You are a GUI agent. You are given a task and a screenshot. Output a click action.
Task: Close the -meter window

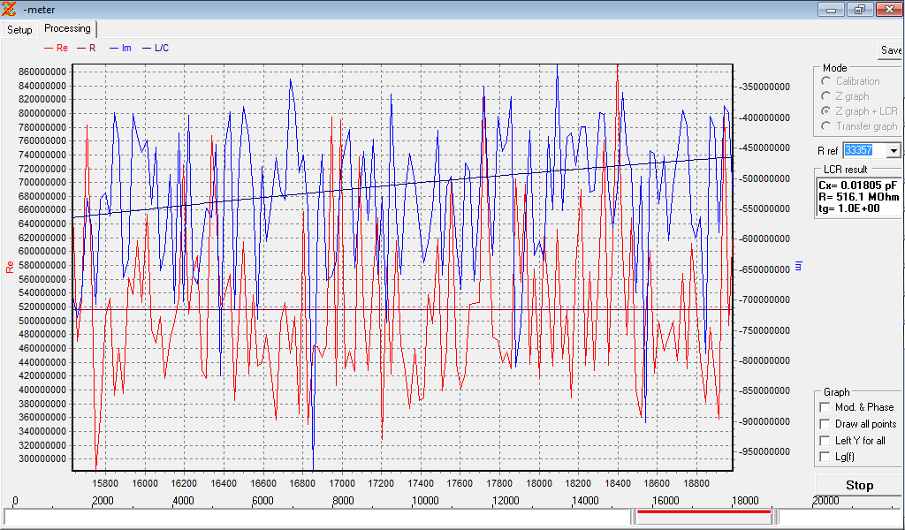[x=889, y=9]
